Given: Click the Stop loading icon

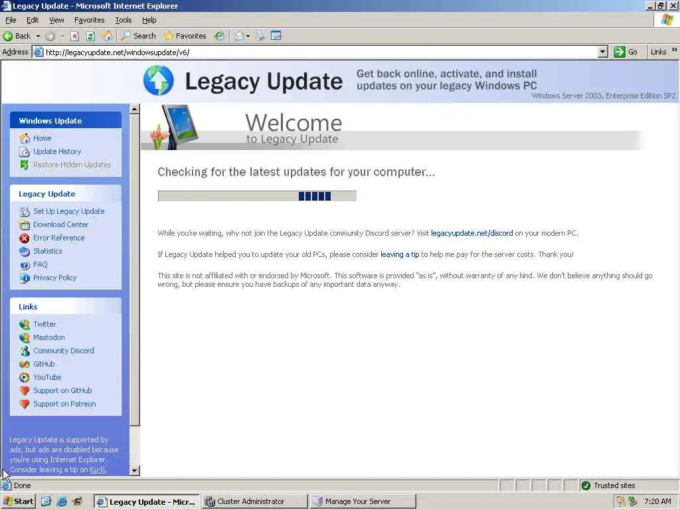Looking at the screenshot, I should tap(74, 37).
